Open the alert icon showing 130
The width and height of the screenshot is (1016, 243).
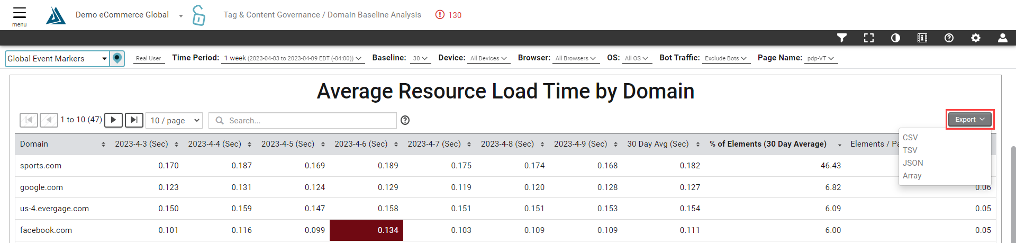click(448, 15)
